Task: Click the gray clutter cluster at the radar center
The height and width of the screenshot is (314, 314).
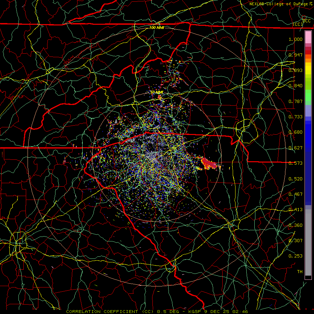Action: tap(152, 157)
